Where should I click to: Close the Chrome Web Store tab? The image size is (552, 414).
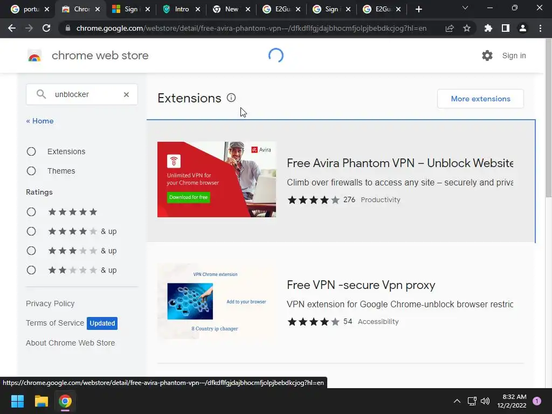[98, 9]
